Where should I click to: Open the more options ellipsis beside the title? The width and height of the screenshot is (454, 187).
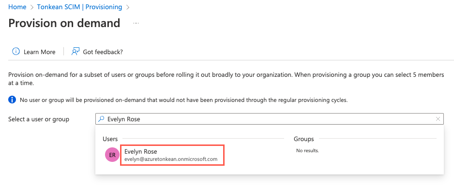(136, 23)
